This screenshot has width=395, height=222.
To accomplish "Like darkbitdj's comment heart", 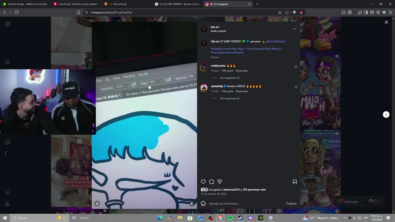I will [x=296, y=88].
